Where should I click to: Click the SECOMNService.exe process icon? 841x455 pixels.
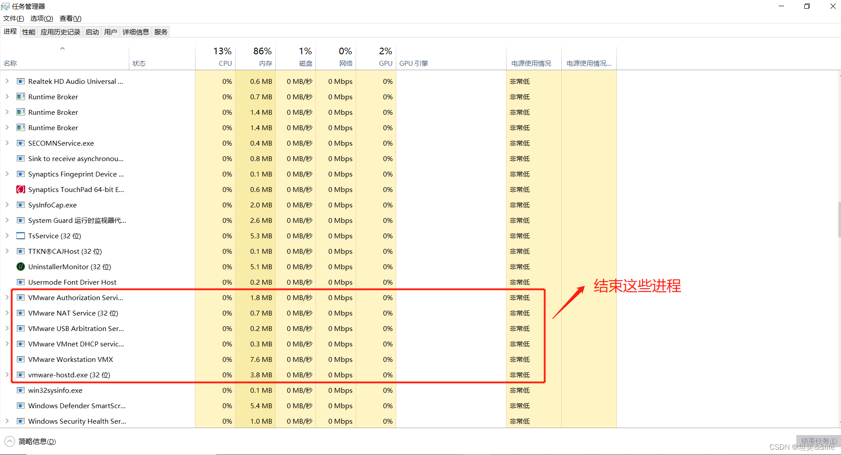20,143
